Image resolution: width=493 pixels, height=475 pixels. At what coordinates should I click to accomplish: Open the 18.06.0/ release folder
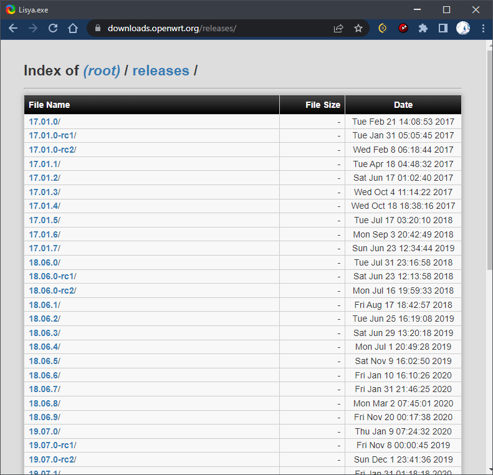point(45,262)
